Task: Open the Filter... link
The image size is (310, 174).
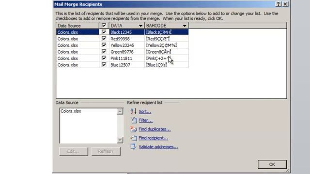Action: [x=146, y=120]
